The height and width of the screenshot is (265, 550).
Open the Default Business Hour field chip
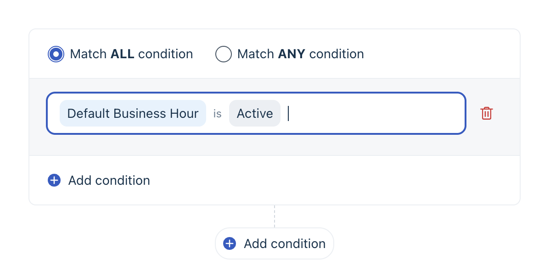tap(133, 113)
